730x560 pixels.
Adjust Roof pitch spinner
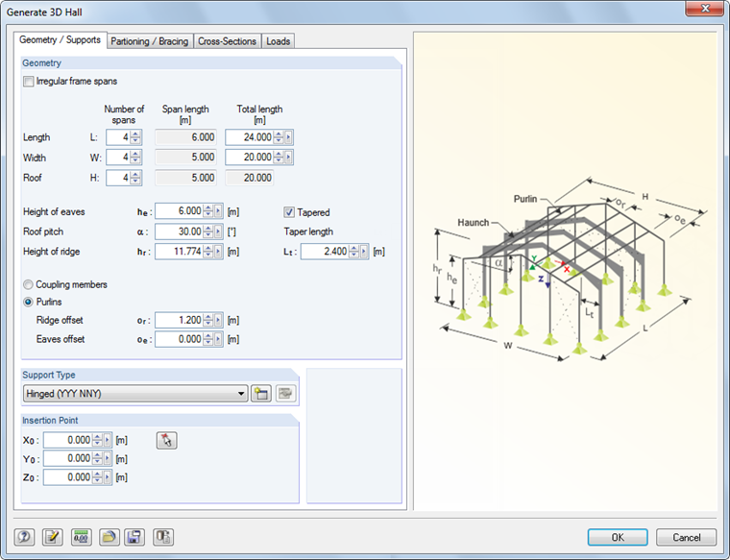(208, 231)
